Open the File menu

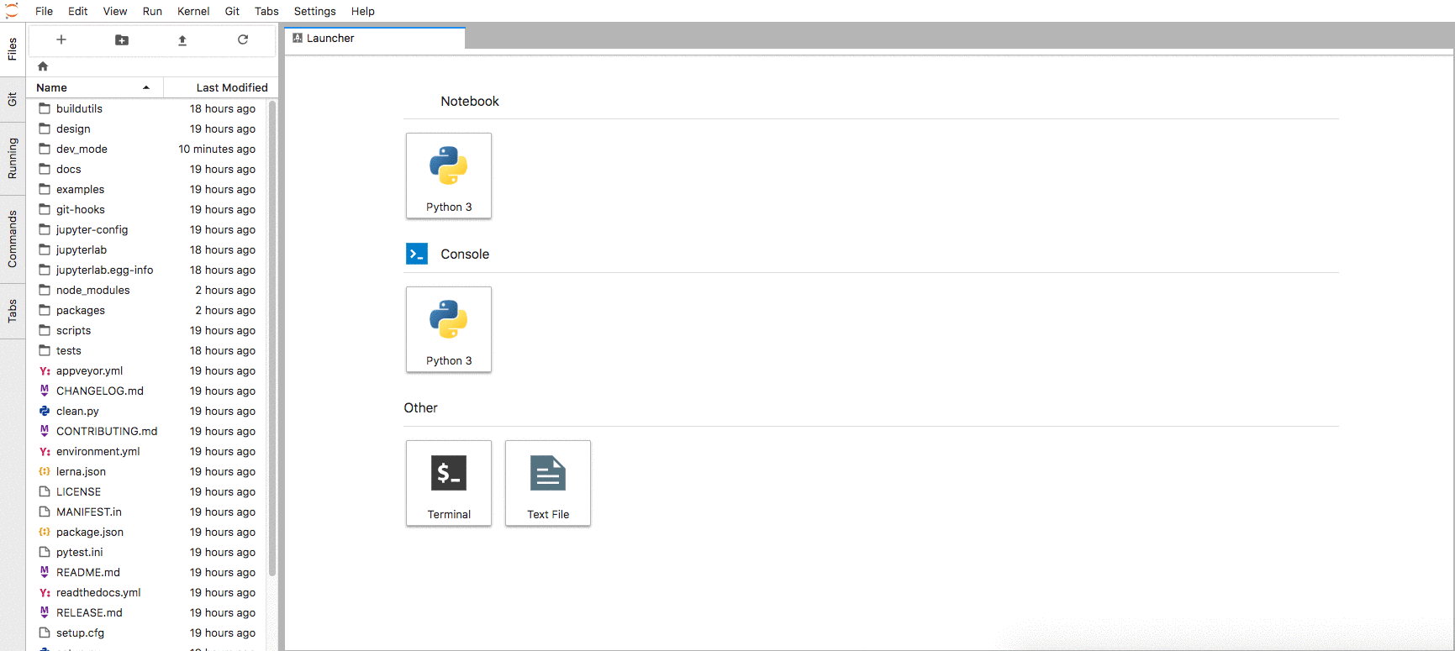click(x=44, y=11)
